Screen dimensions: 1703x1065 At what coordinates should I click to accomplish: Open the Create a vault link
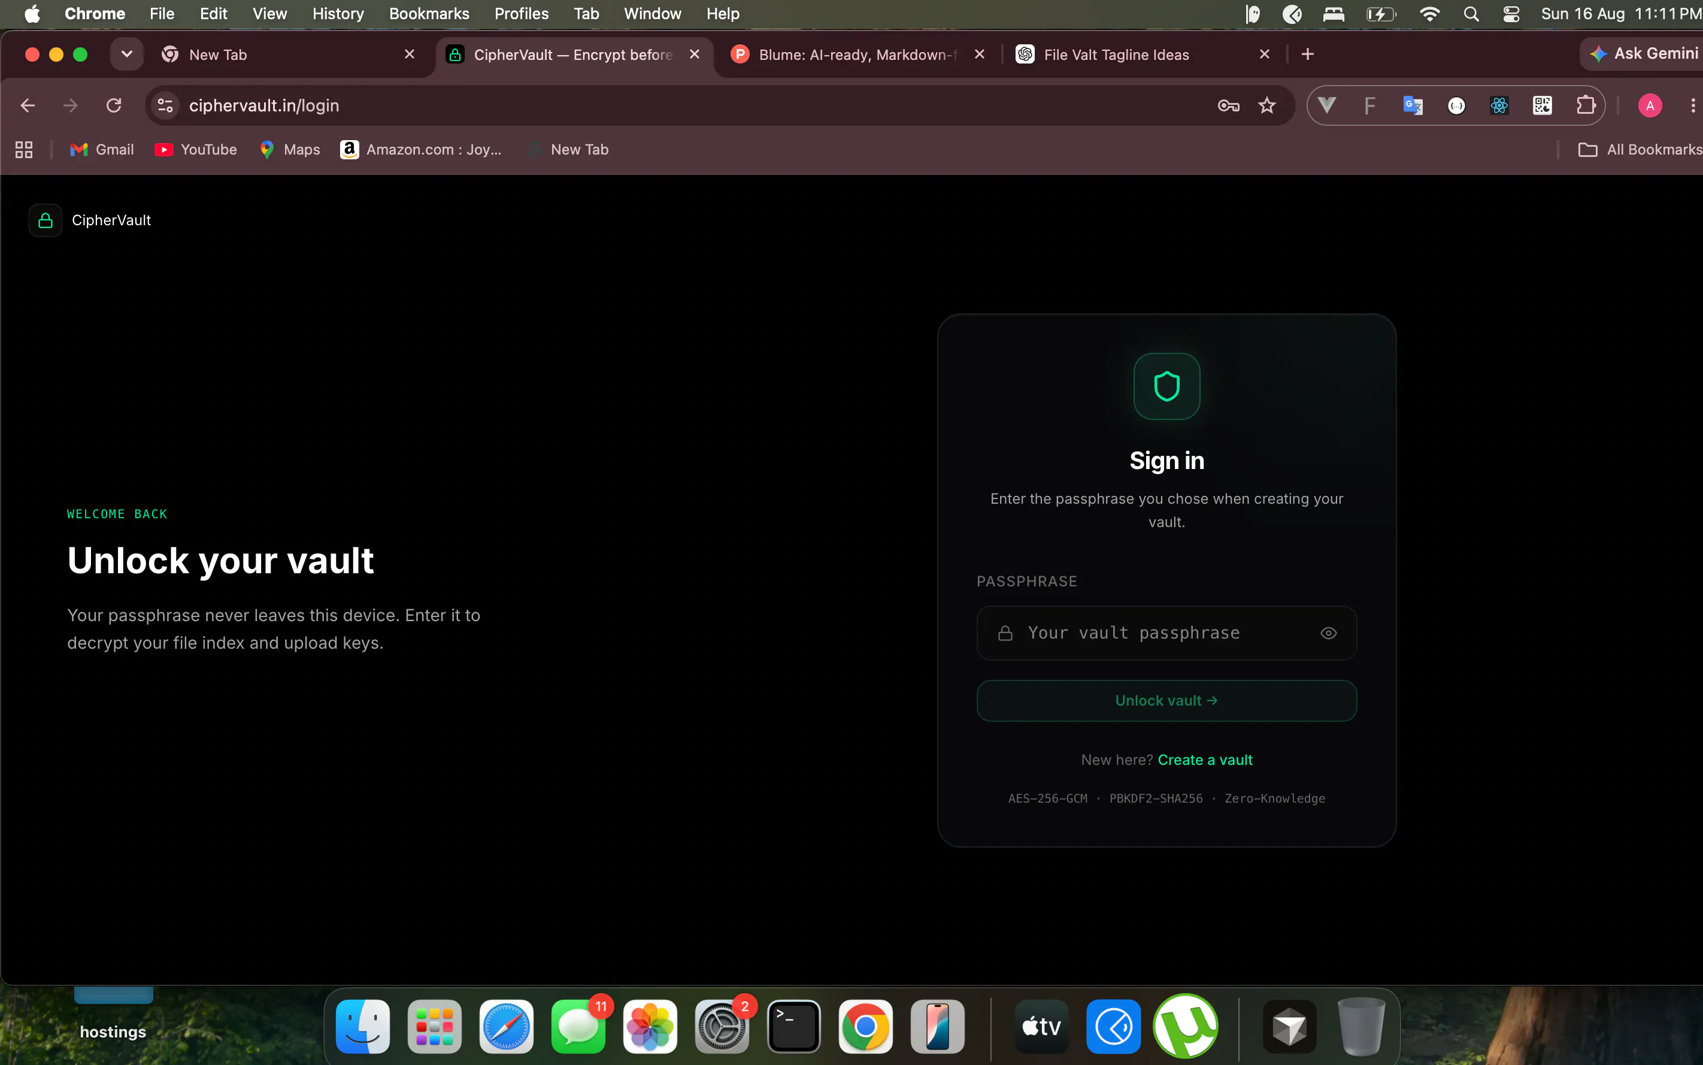click(x=1205, y=760)
